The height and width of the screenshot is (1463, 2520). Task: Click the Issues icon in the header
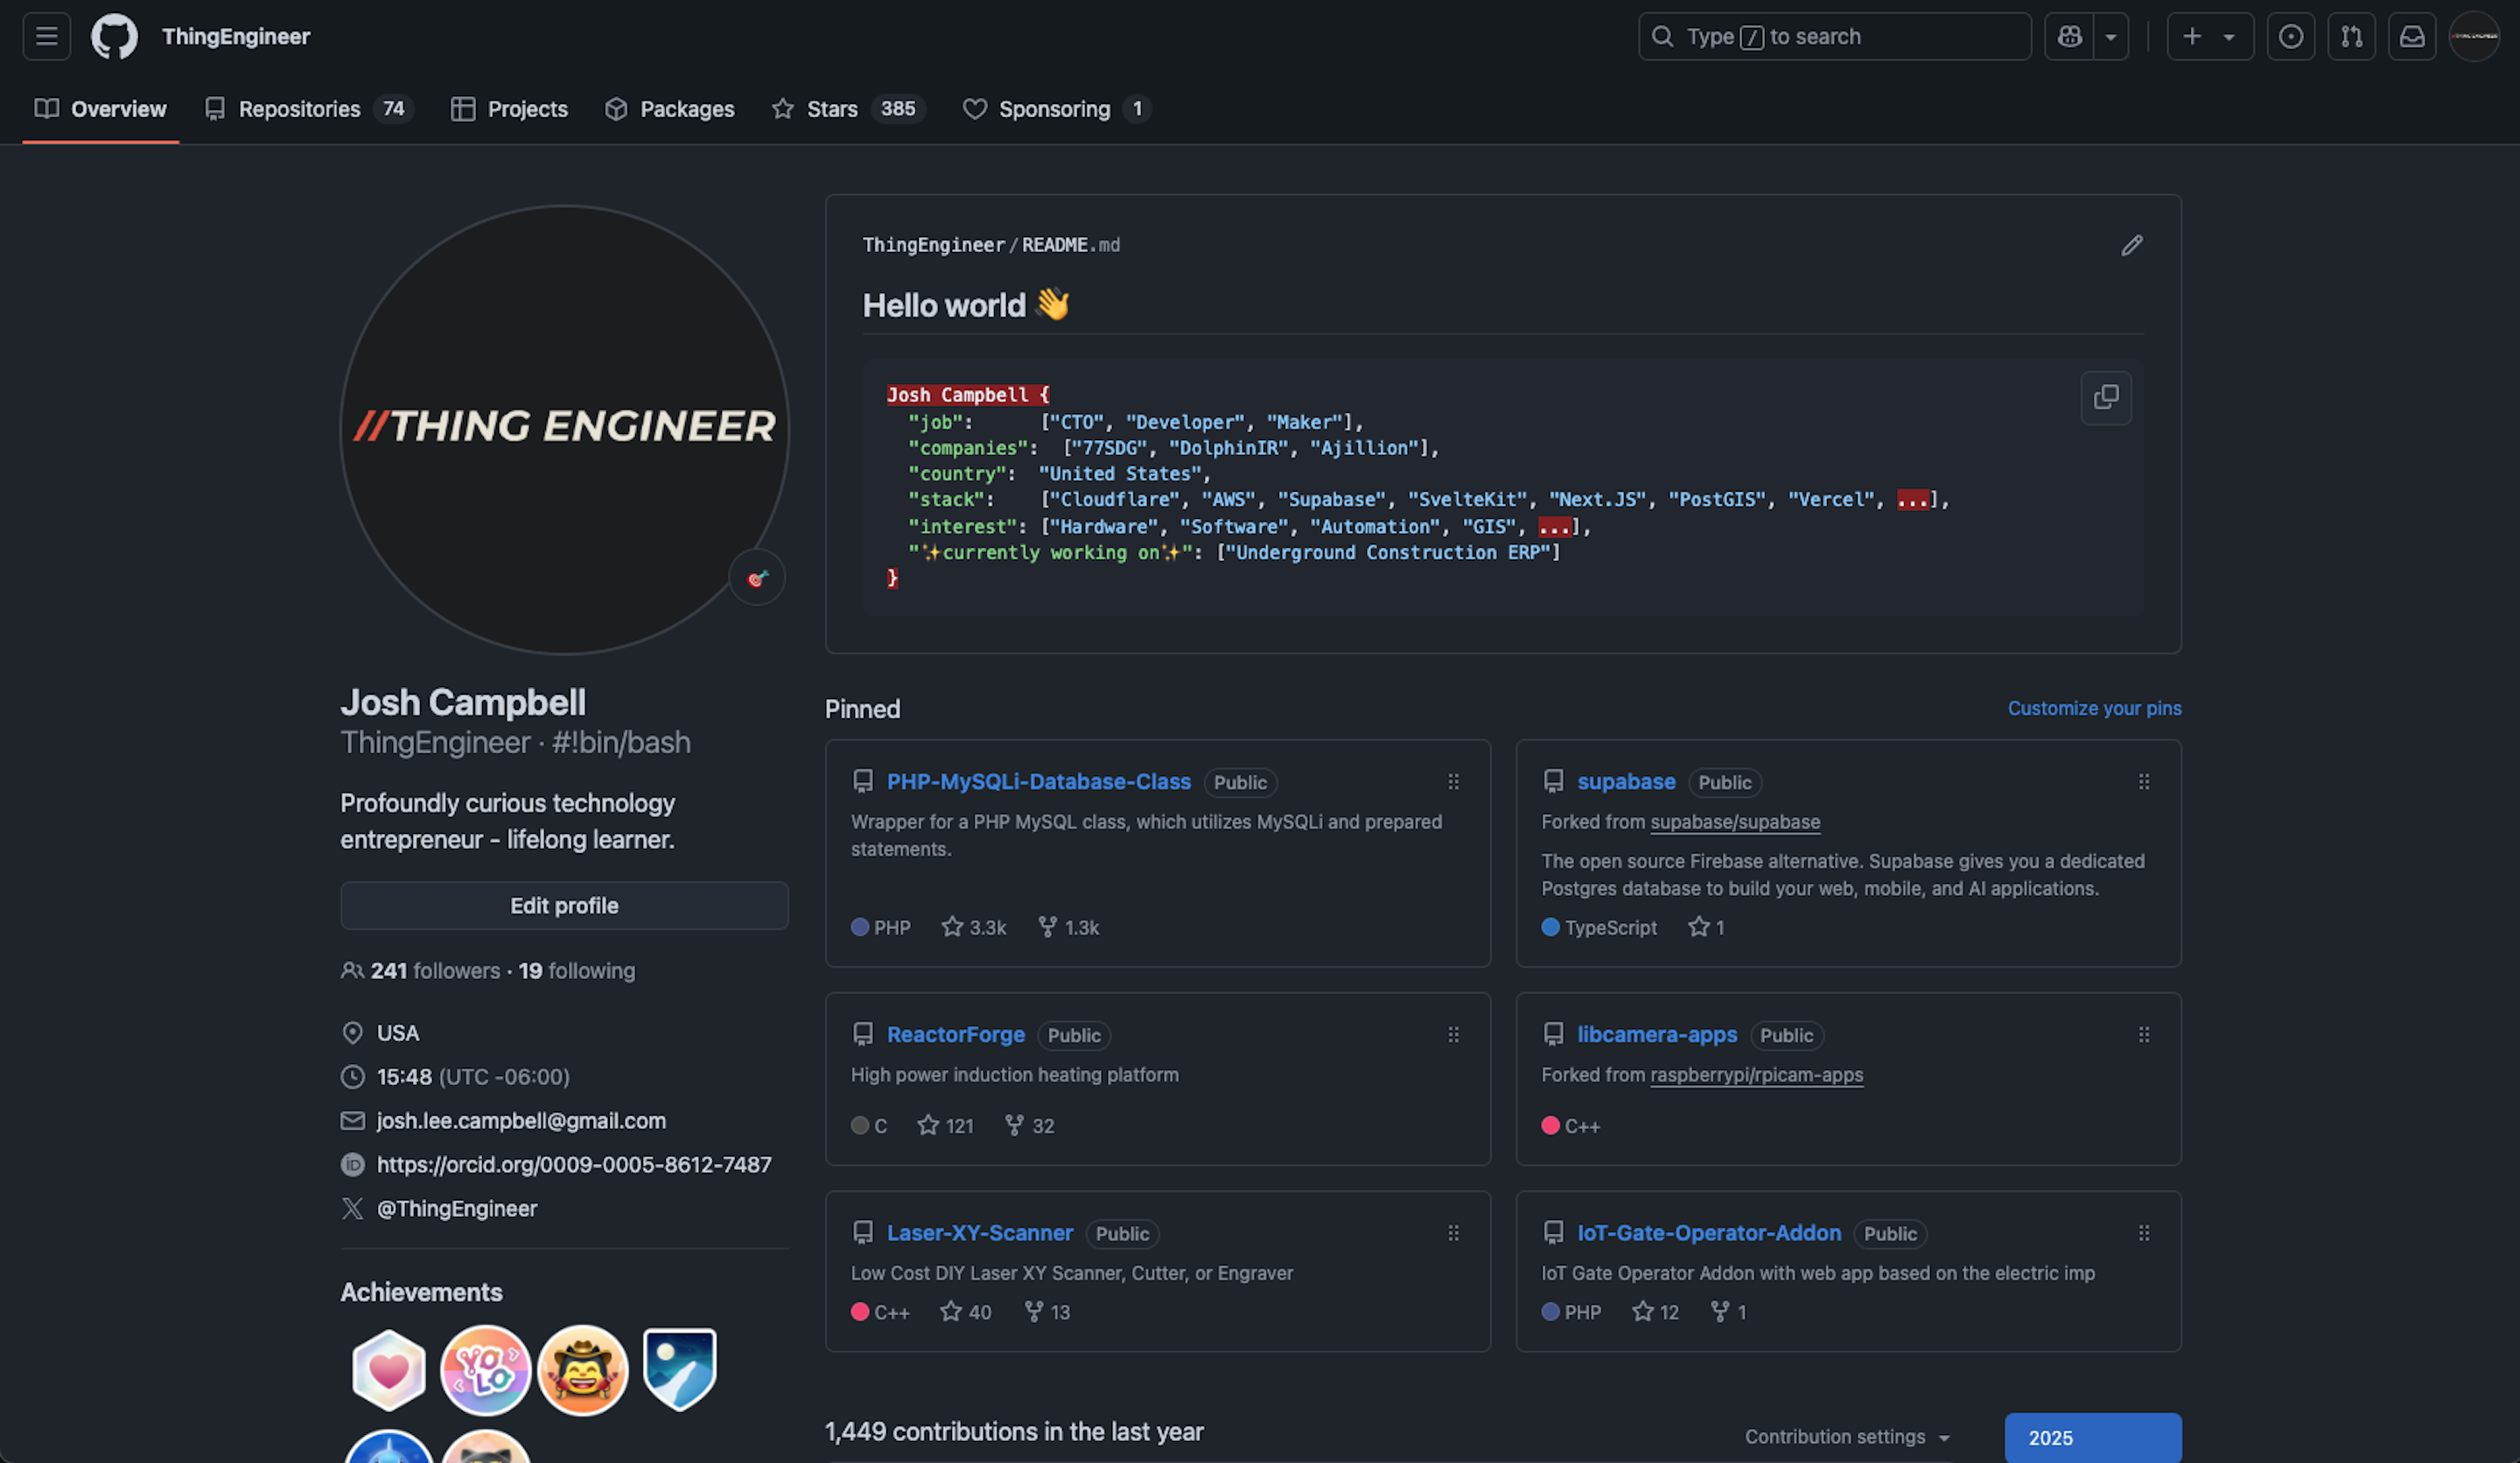(2291, 36)
